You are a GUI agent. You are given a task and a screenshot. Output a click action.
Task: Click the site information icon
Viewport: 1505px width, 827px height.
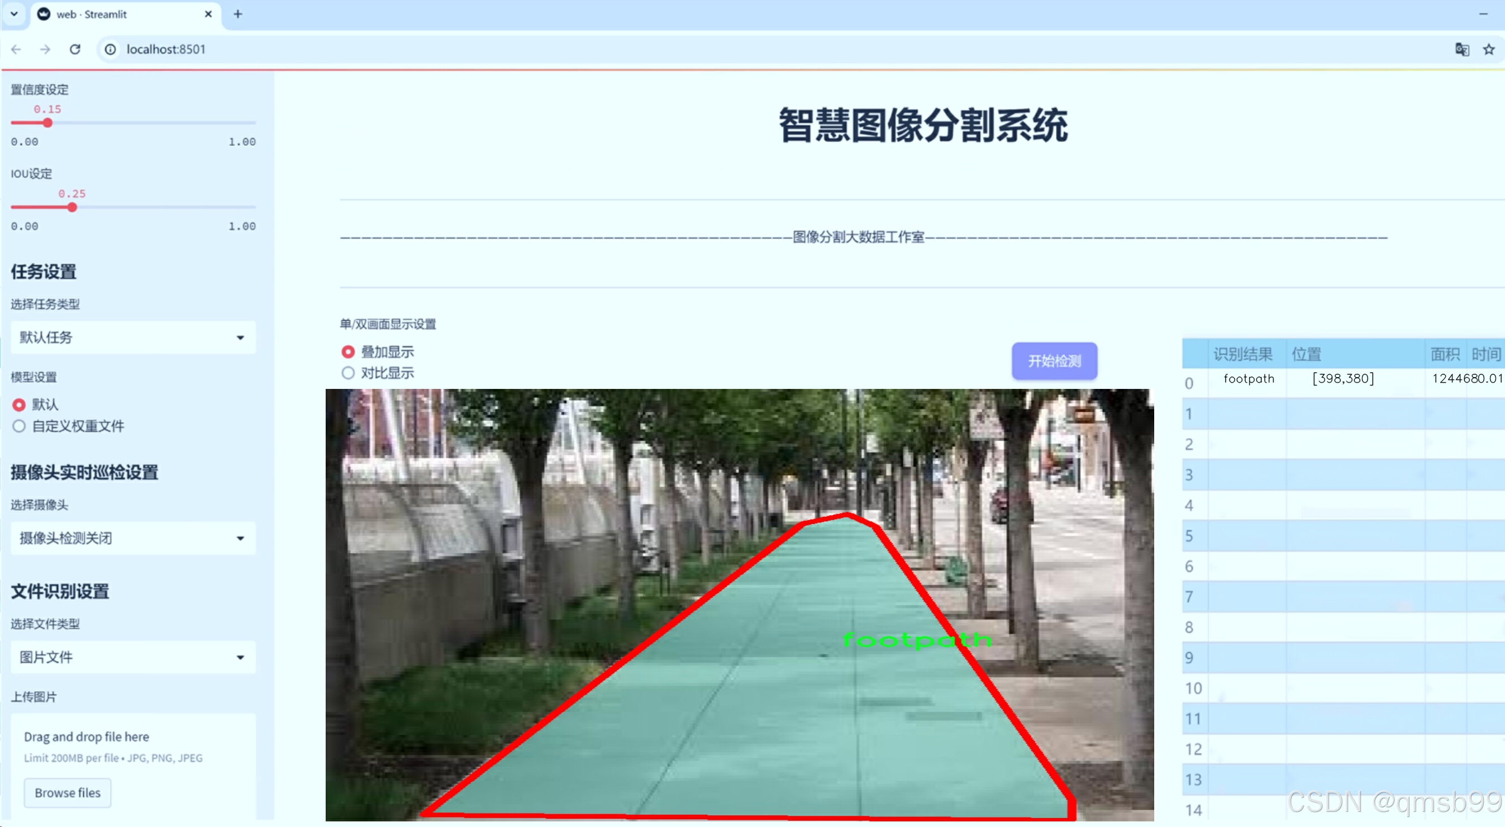coord(111,49)
